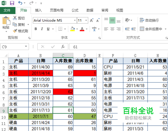Switch to the 公式 tab

pyautogui.click(x=75, y=10)
